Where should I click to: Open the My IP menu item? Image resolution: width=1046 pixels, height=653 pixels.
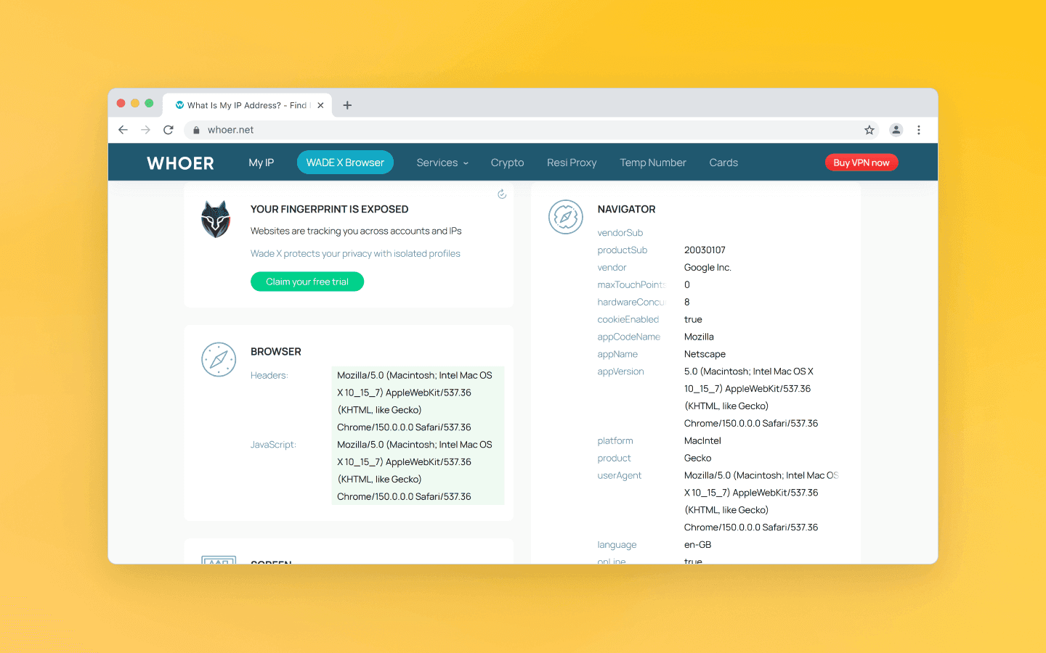click(261, 163)
